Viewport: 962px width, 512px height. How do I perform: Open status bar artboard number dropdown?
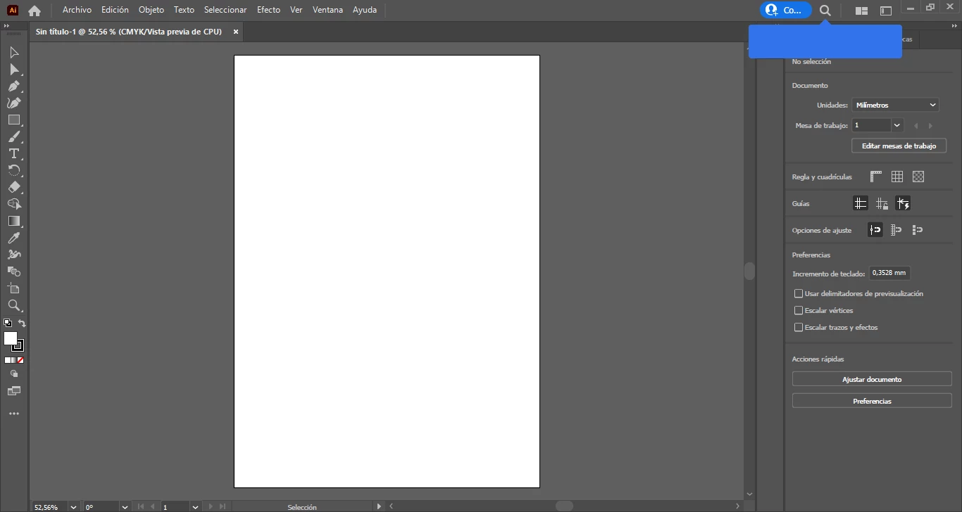coord(195,507)
